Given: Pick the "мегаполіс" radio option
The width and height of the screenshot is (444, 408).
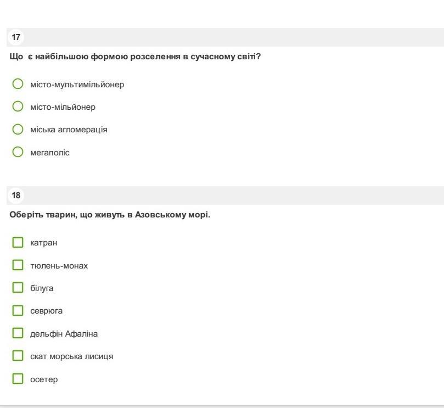Looking at the screenshot, I should (x=18, y=152).
